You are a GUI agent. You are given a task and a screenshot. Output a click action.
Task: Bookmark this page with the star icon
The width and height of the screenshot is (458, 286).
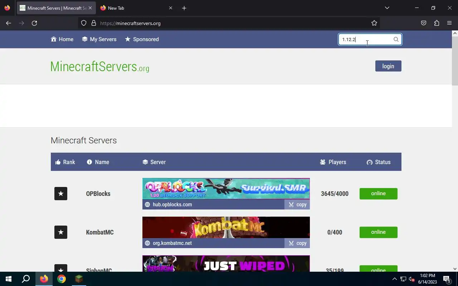coord(374,23)
